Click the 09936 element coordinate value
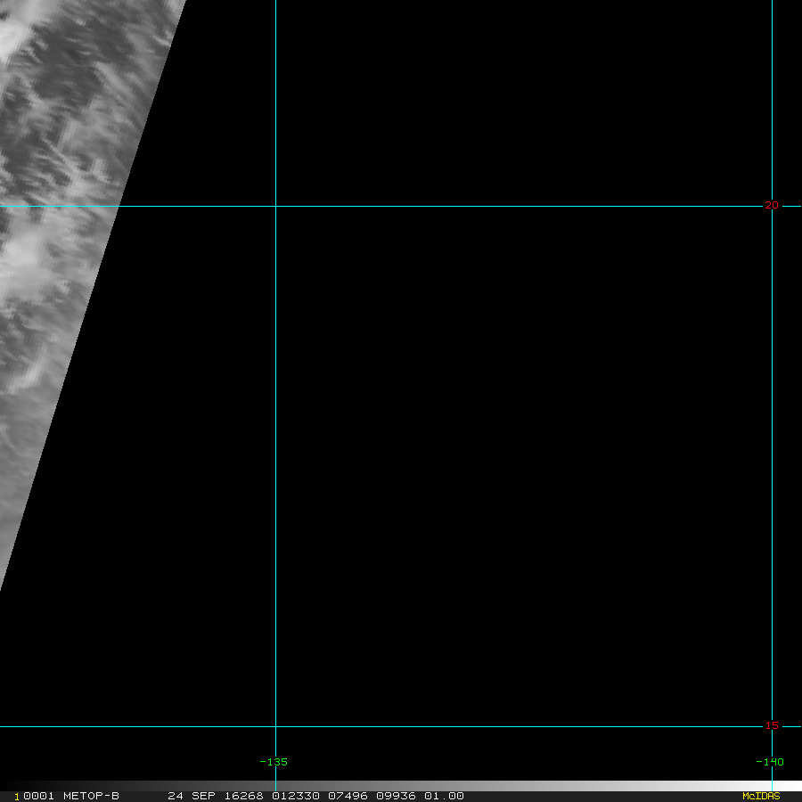802x802 pixels. point(396,796)
